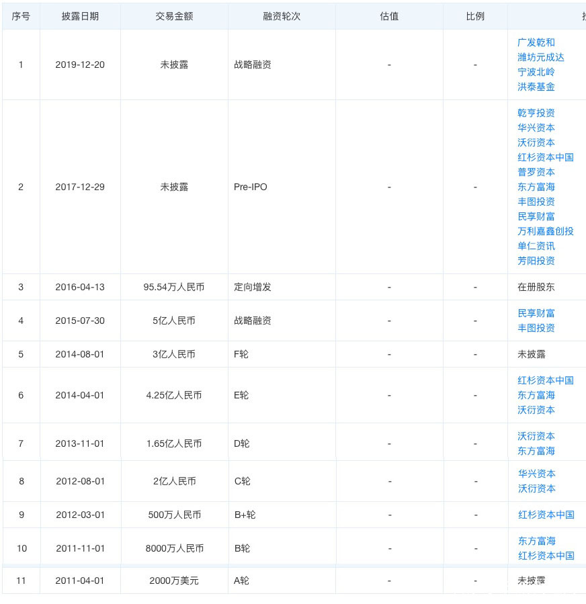The width and height of the screenshot is (586, 604).
Task: Open investor link 单仁资讯
Action: (536, 246)
